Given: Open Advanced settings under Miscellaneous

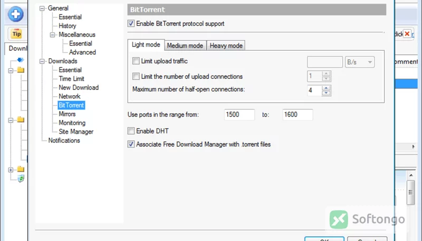Looking at the screenshot, I should (x=82, y=52).
